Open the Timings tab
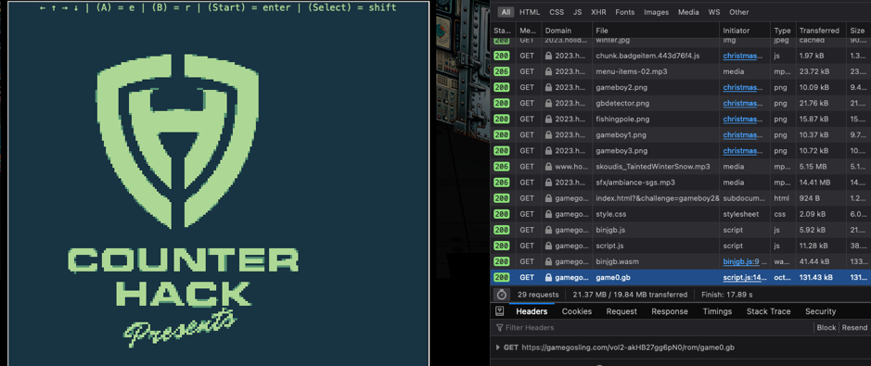 pyautogui.click(x=717, y=311)
